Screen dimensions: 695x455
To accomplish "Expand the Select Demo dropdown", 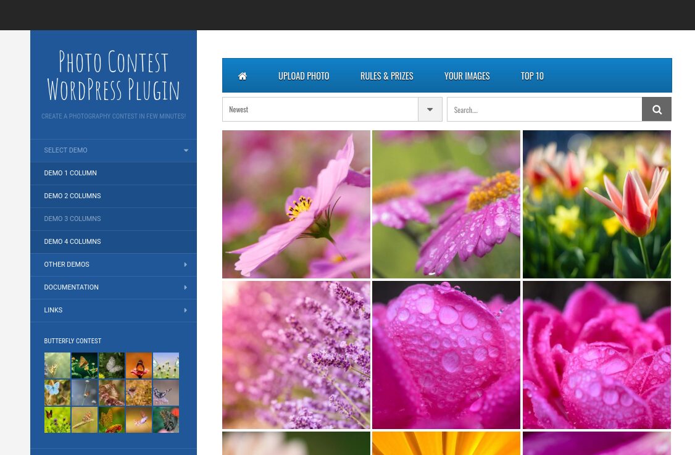I will (x=114, y=151).
